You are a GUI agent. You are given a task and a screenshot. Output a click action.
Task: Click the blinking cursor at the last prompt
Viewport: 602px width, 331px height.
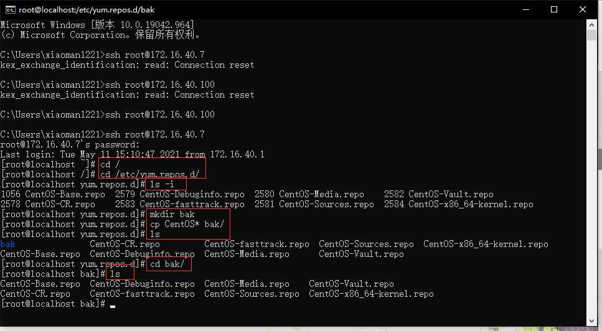tap(113, 305)
